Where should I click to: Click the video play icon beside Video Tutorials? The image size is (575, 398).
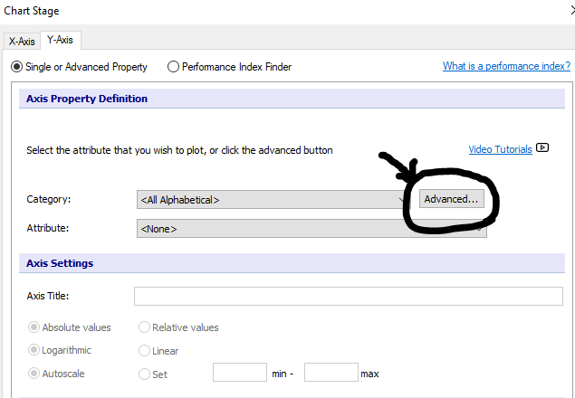pyautogui.click(x=542, y=147)
